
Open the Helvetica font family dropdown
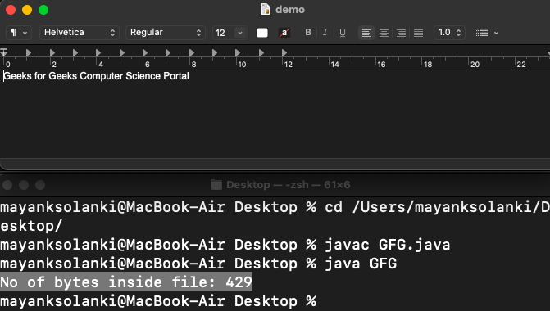pos(80,33)
